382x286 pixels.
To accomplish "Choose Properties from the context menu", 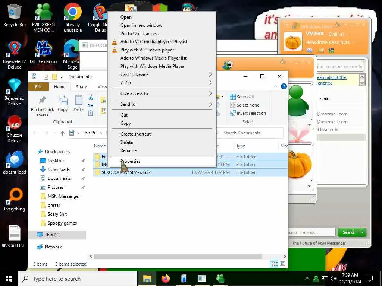I will [162, 161].
